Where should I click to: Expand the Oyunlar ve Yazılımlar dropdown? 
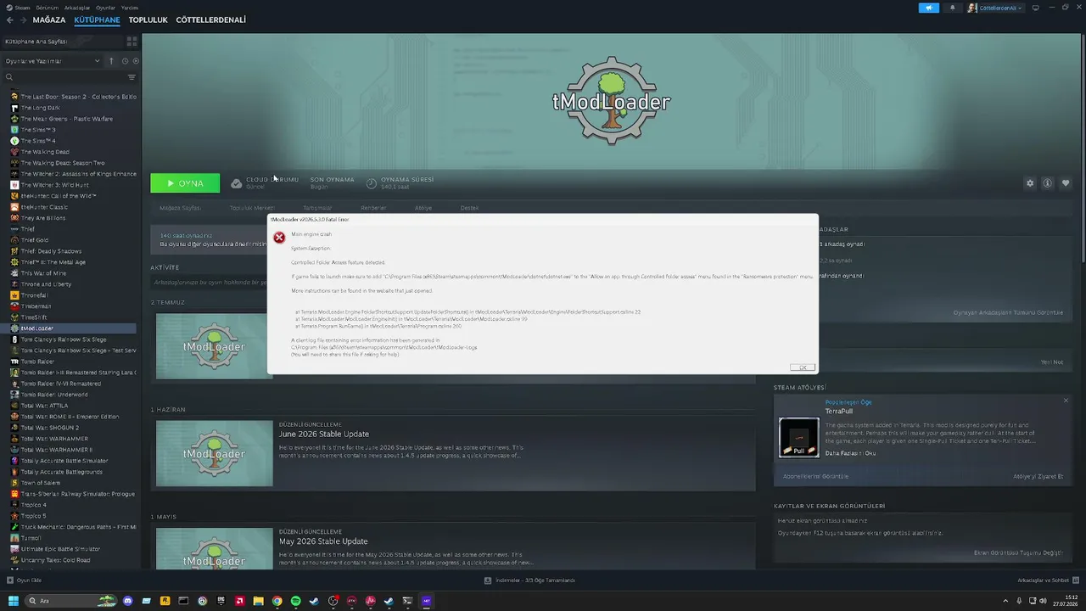click(x=53, y=61)
